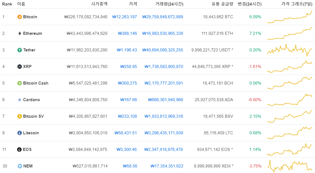Open the Cardano name link
The image size is (315, 173).
pos(32,100)
